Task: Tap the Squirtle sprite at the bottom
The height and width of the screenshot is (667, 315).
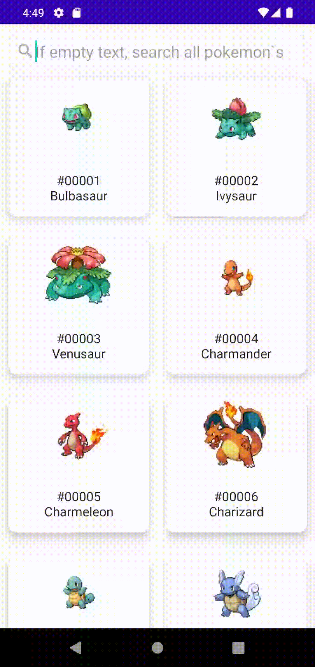Action: (79, 593)
